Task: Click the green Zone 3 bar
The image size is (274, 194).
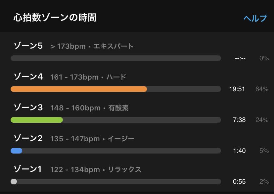Action: 37,120
